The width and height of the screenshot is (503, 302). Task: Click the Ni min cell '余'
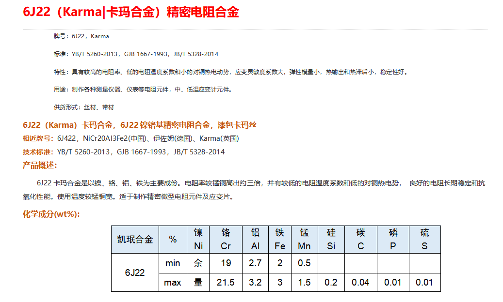point(198,263)
